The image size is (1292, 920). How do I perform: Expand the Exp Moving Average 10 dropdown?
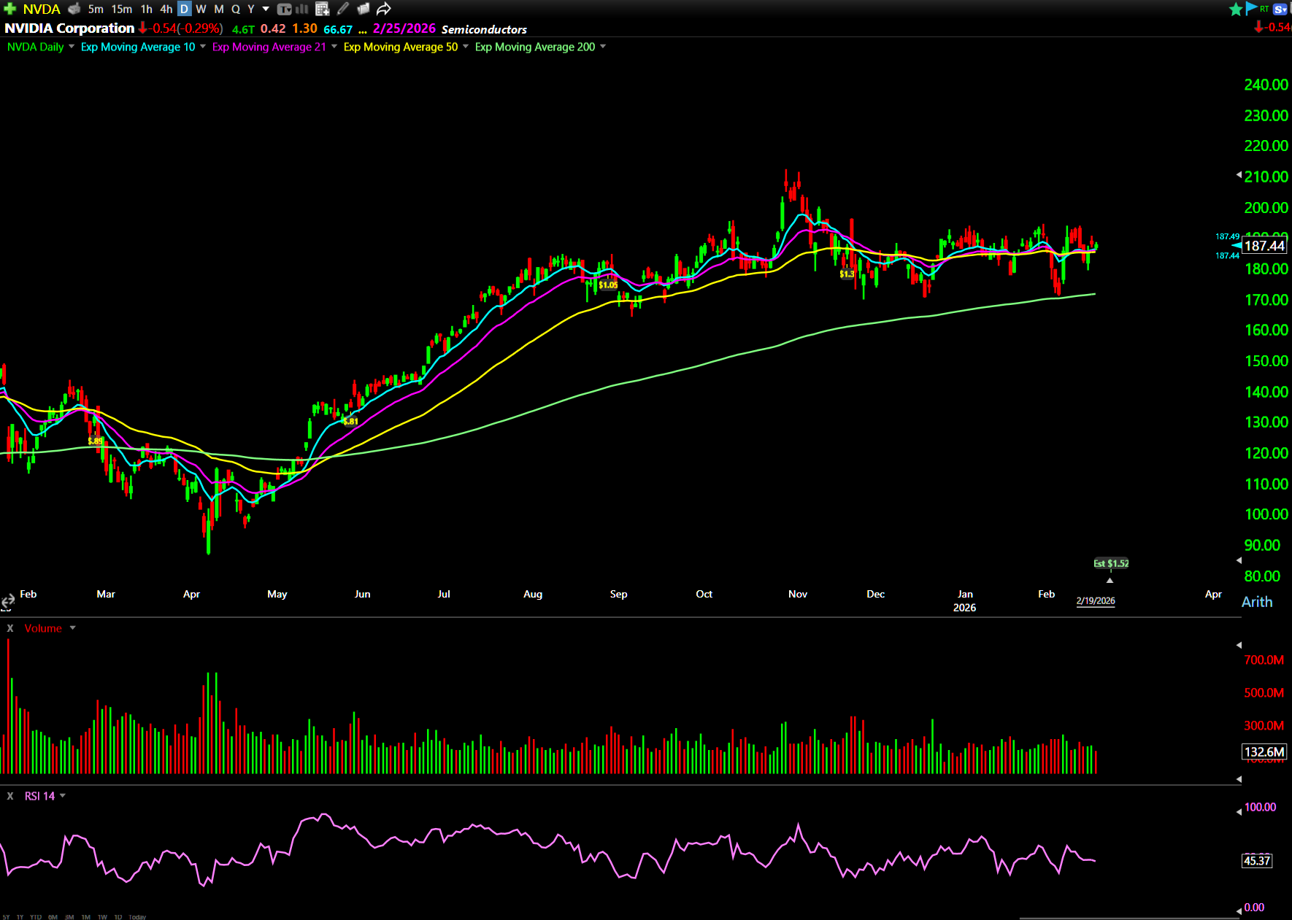point(203,47)
